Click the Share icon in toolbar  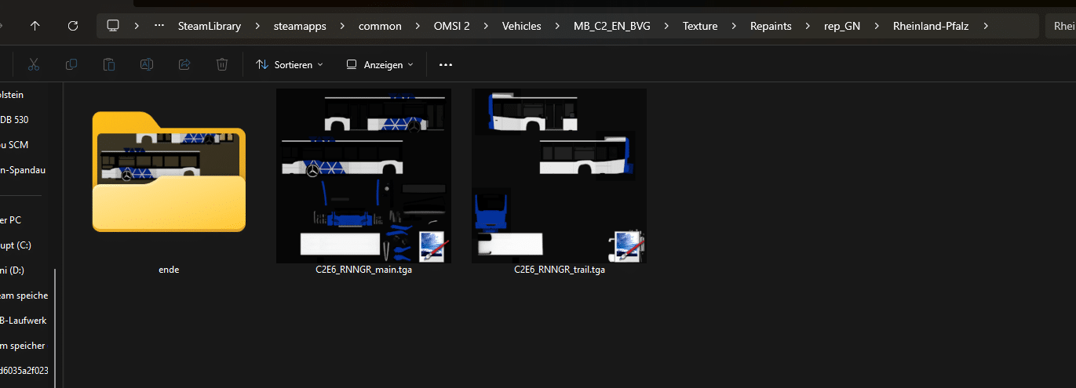click(x=184, y=64)
